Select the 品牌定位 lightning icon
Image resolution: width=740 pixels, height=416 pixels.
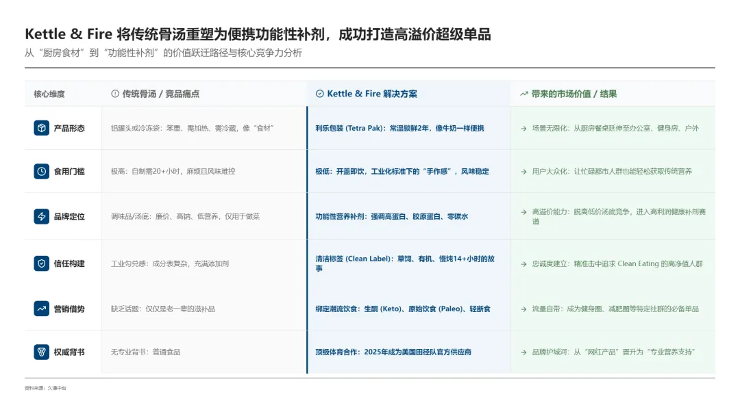point(41,217)
